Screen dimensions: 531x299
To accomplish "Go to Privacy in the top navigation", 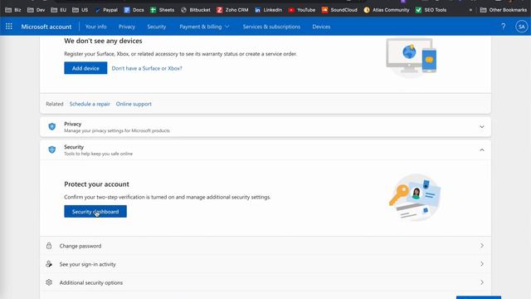I will pos(127,27).
